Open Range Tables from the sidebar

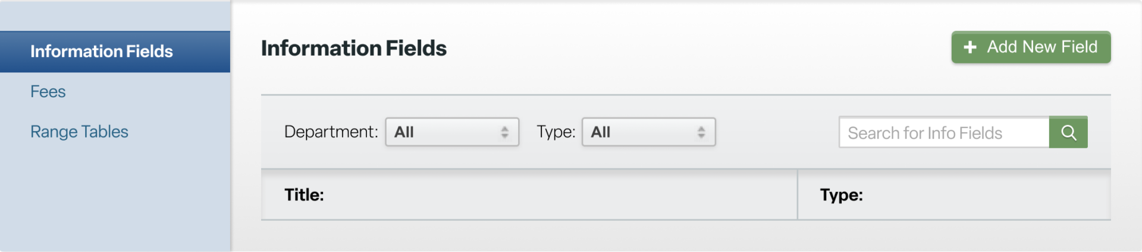[79, 132]
